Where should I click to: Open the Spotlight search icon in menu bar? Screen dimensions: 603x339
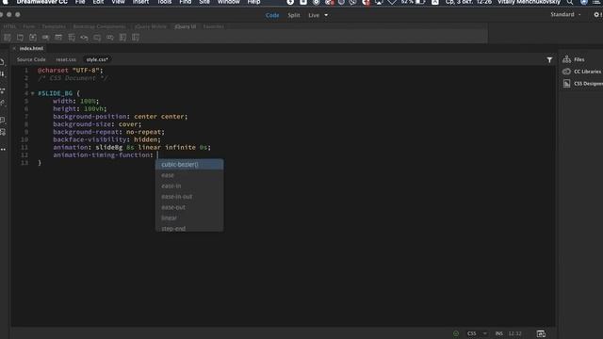tap(570, 2)
